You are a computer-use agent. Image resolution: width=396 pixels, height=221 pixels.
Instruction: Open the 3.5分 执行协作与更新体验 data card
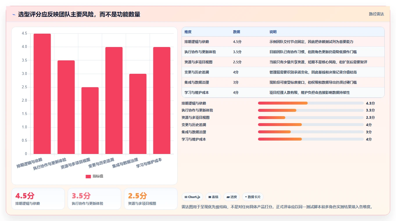(94, 199)
